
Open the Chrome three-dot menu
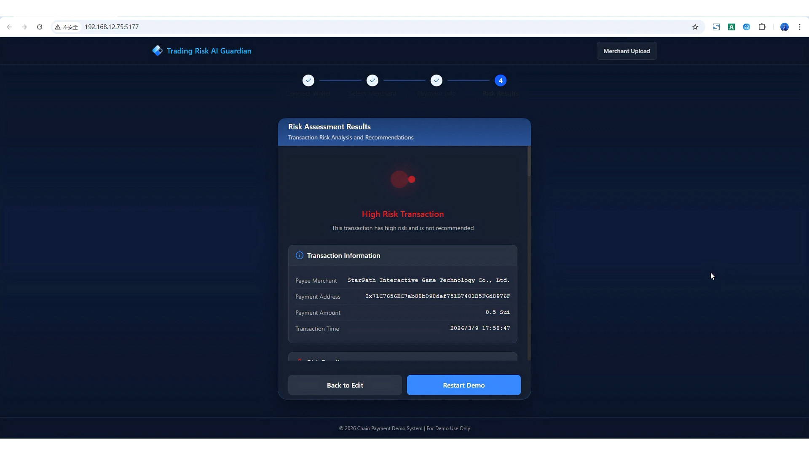pos(800,27)
